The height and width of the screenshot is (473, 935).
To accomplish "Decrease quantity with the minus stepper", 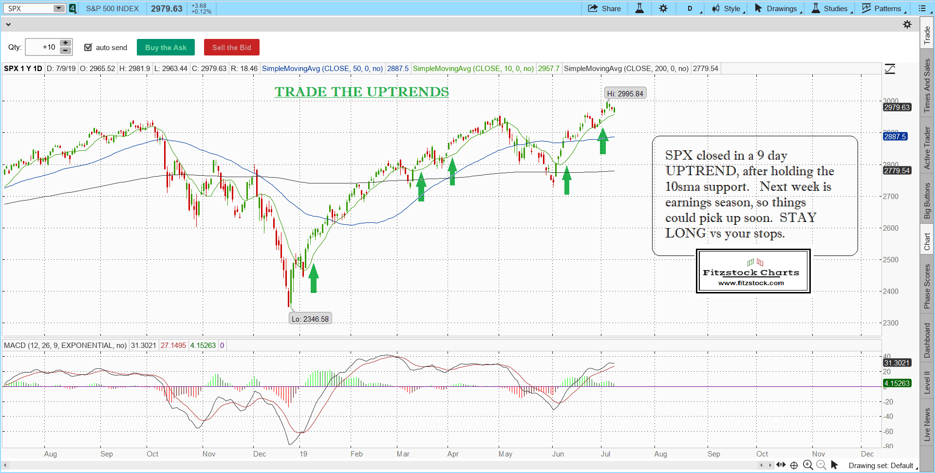I will (65, 51).
